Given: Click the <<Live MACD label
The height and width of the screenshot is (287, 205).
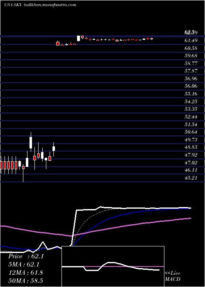Looking at the screenshot, I should [x=173, y=276].
